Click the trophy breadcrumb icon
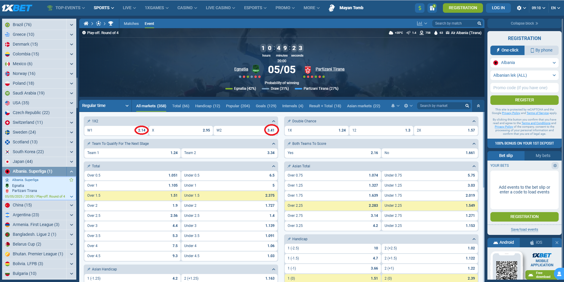The width and height of the screenshot is (564, 282). 111,23
